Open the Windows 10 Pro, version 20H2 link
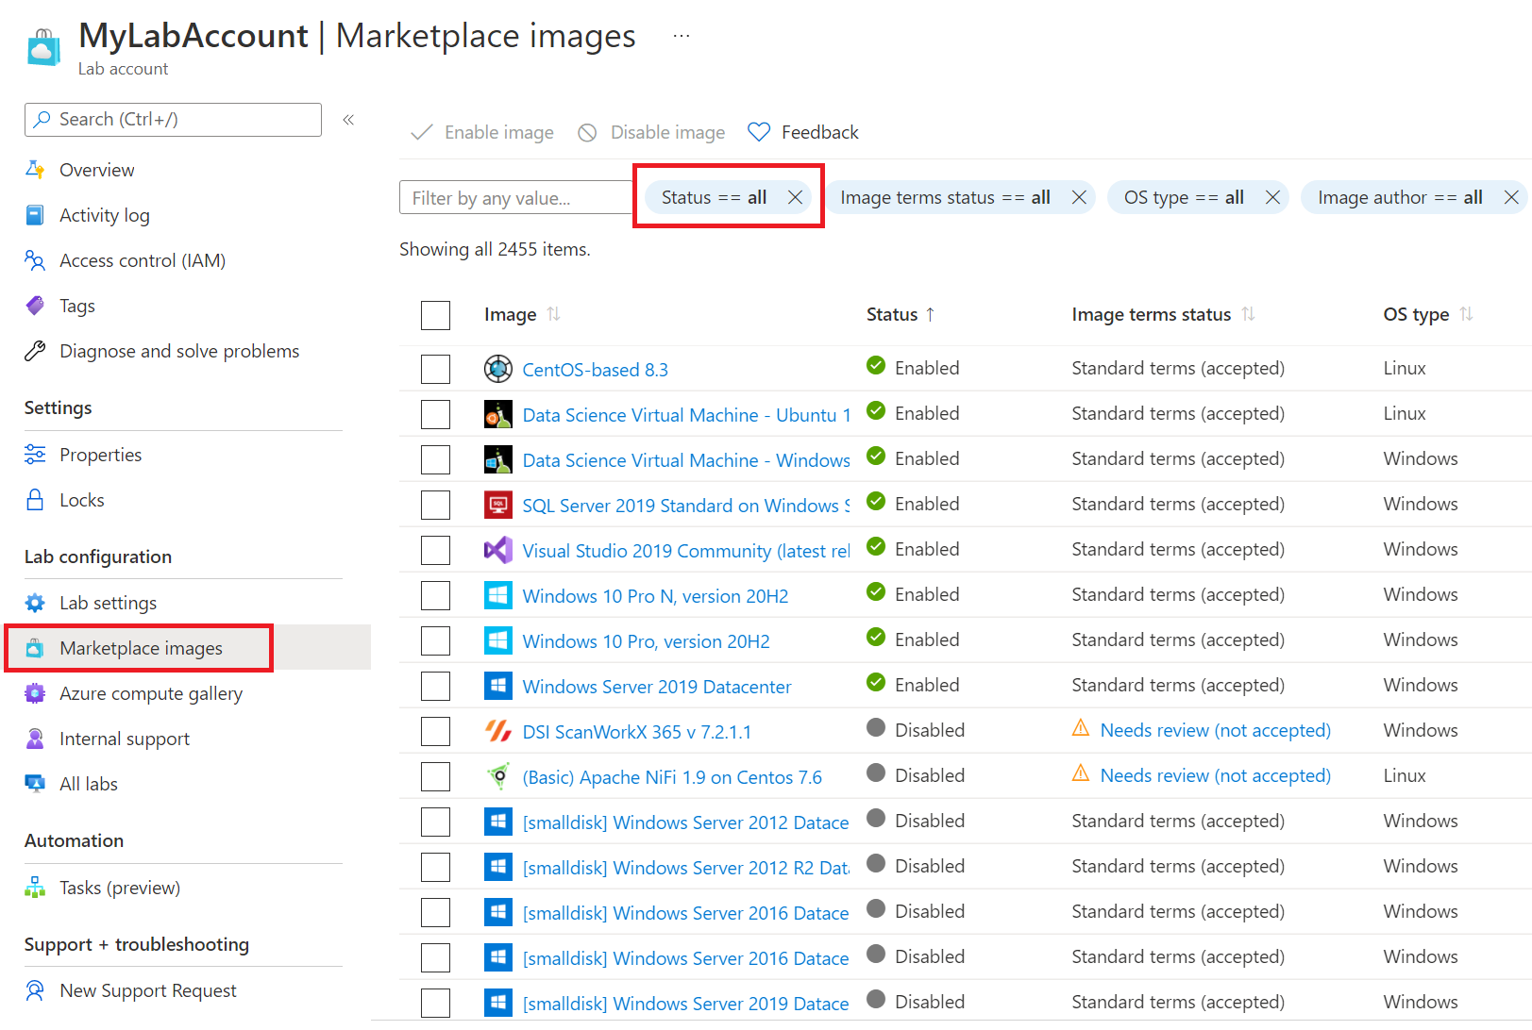This screenshot has width=1532, height=1030. click(646, 641)
